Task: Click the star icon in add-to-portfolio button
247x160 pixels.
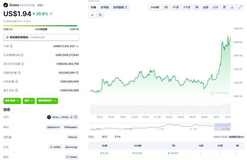Action: [7, 37]
